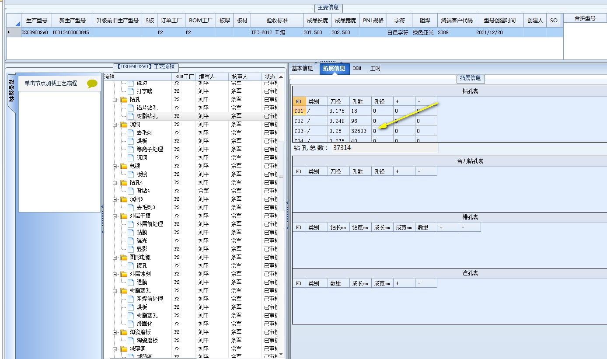Click the 钻孔4 folder icon
Screen dimensions: 607x359
[x=124, y=183]
